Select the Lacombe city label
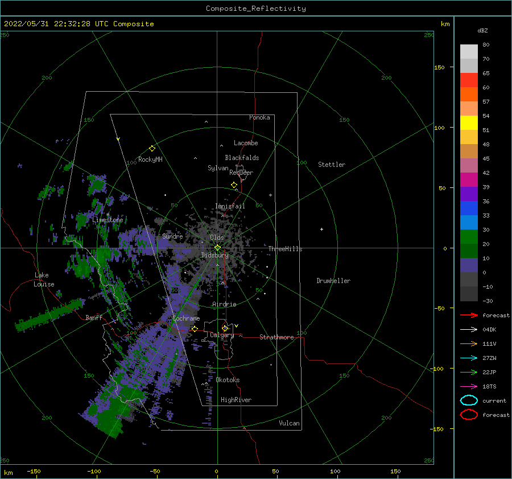The image size is (512, 479). (246, 143)
